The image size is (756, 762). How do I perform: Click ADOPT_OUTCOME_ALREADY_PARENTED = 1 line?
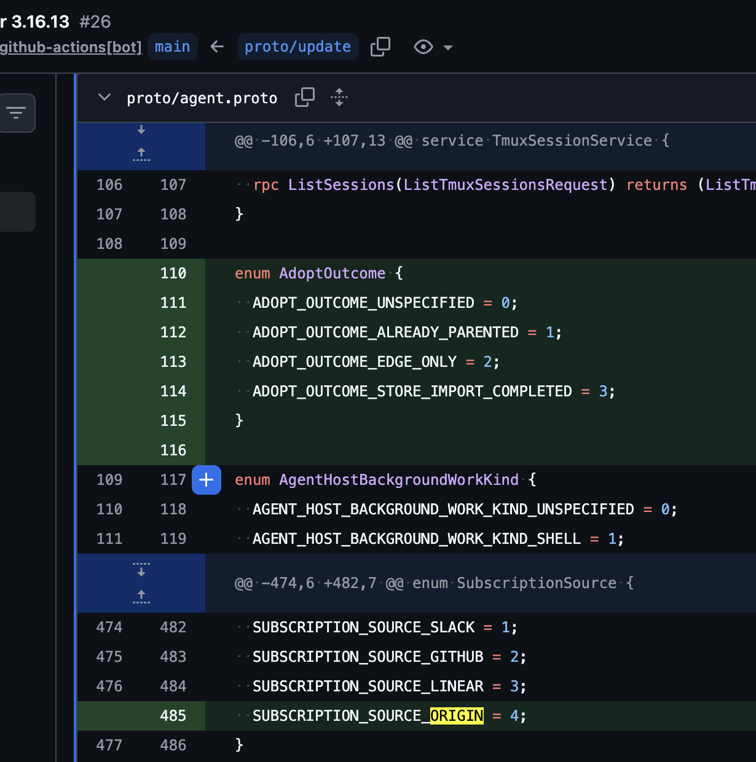pos(407,332)
